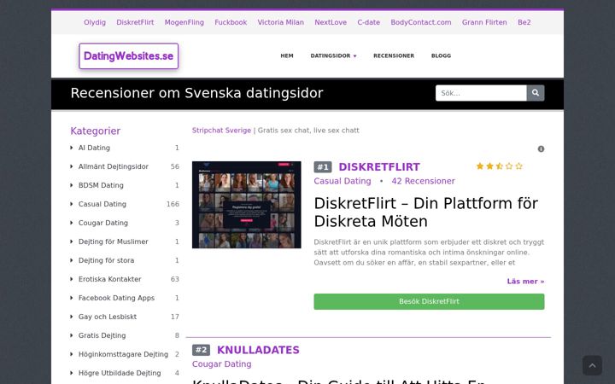
Task: Select the Höginkomsttagare Dejting category
Action: [123, 354]
